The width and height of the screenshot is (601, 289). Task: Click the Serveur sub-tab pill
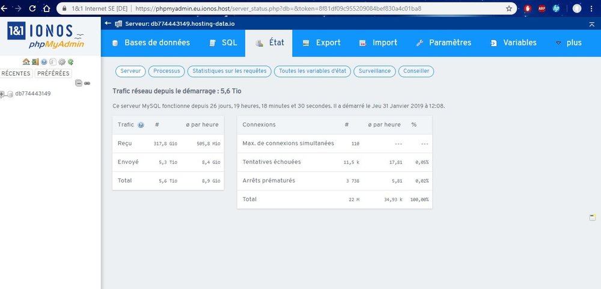130,71
